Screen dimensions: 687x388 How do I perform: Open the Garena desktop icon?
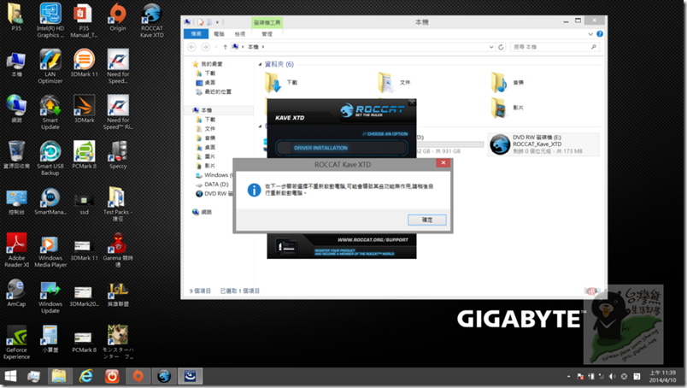[118, 250]
